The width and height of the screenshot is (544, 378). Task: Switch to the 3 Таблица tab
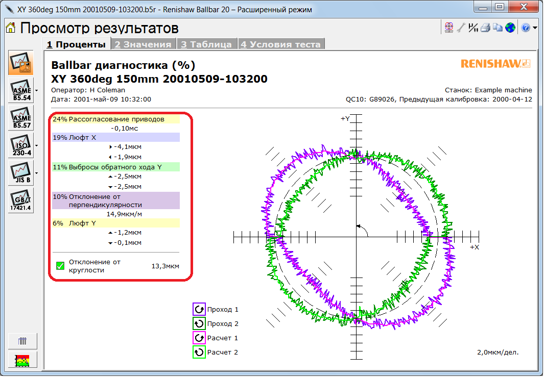(206, 44)
